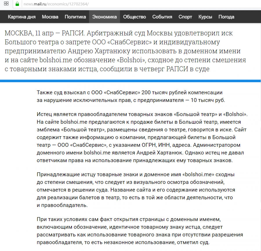Open the Курсы menu item
Image resolution: width=261 pixels, height=251 pixels.
pyautogui.click(x=205, y=17)
